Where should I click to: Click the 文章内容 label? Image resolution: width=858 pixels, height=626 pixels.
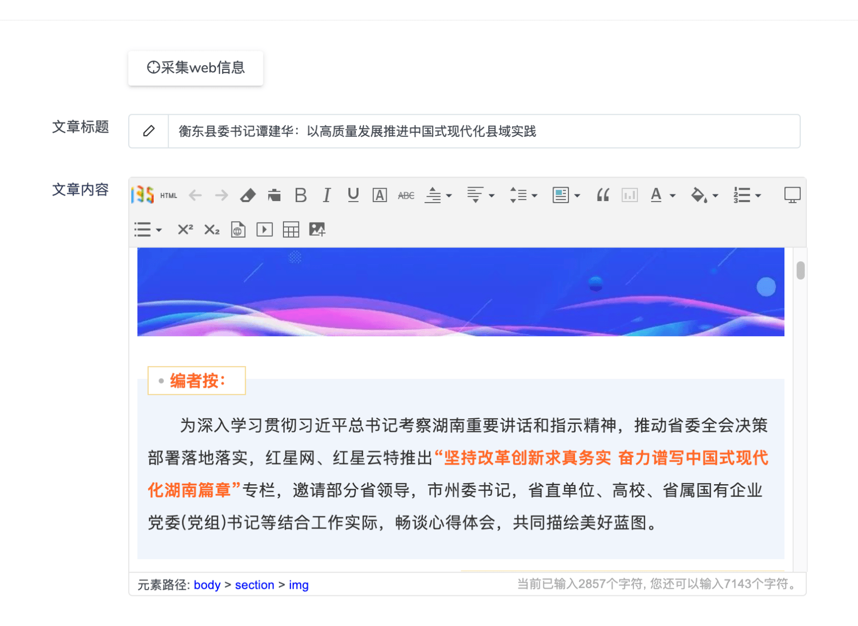coord(81,190)
